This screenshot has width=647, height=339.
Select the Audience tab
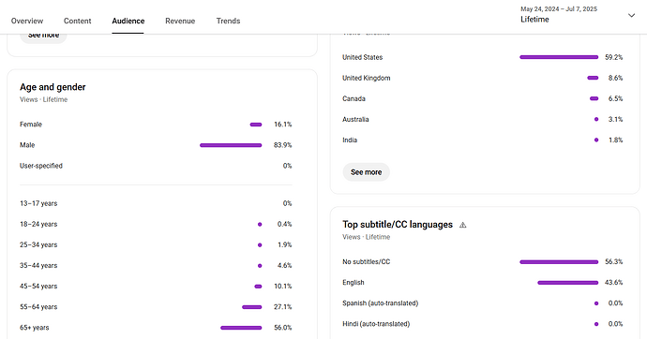(128, 21)
